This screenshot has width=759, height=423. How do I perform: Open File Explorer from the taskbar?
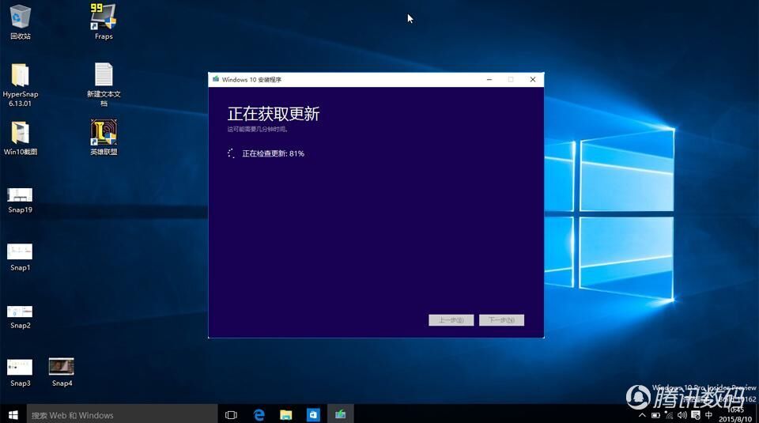tap(285, 414)
